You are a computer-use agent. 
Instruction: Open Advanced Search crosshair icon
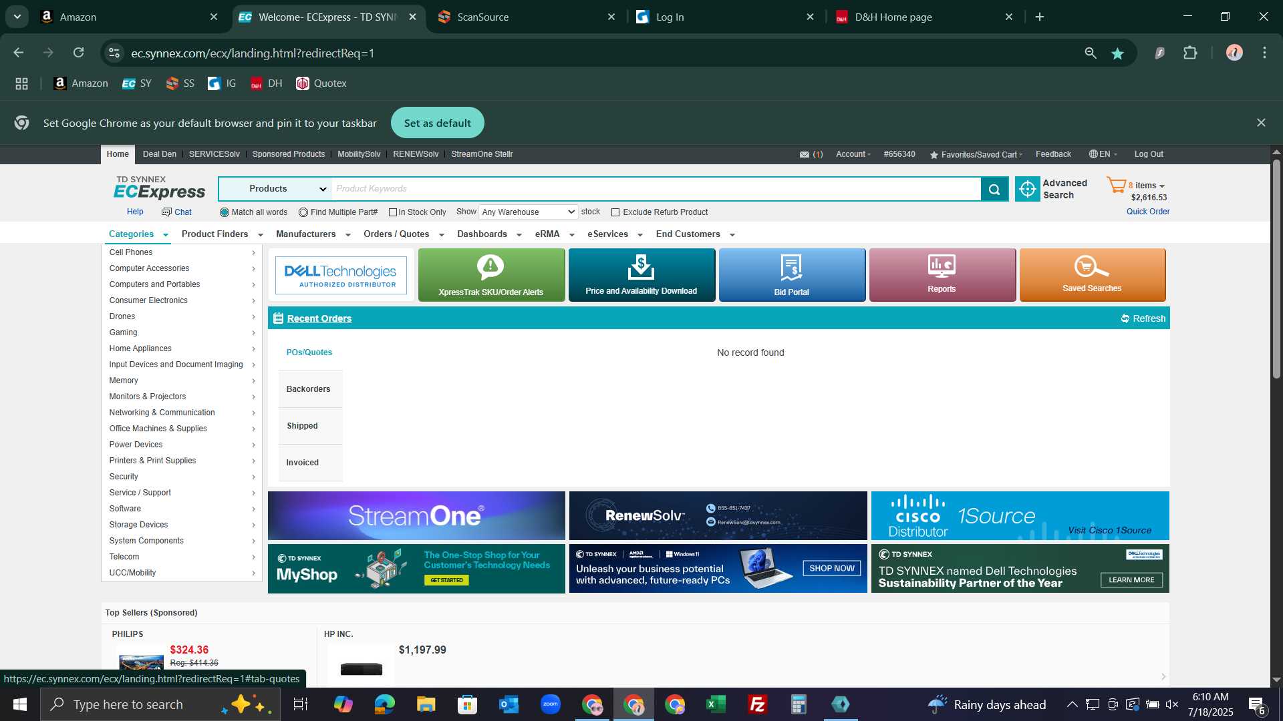1028,189
